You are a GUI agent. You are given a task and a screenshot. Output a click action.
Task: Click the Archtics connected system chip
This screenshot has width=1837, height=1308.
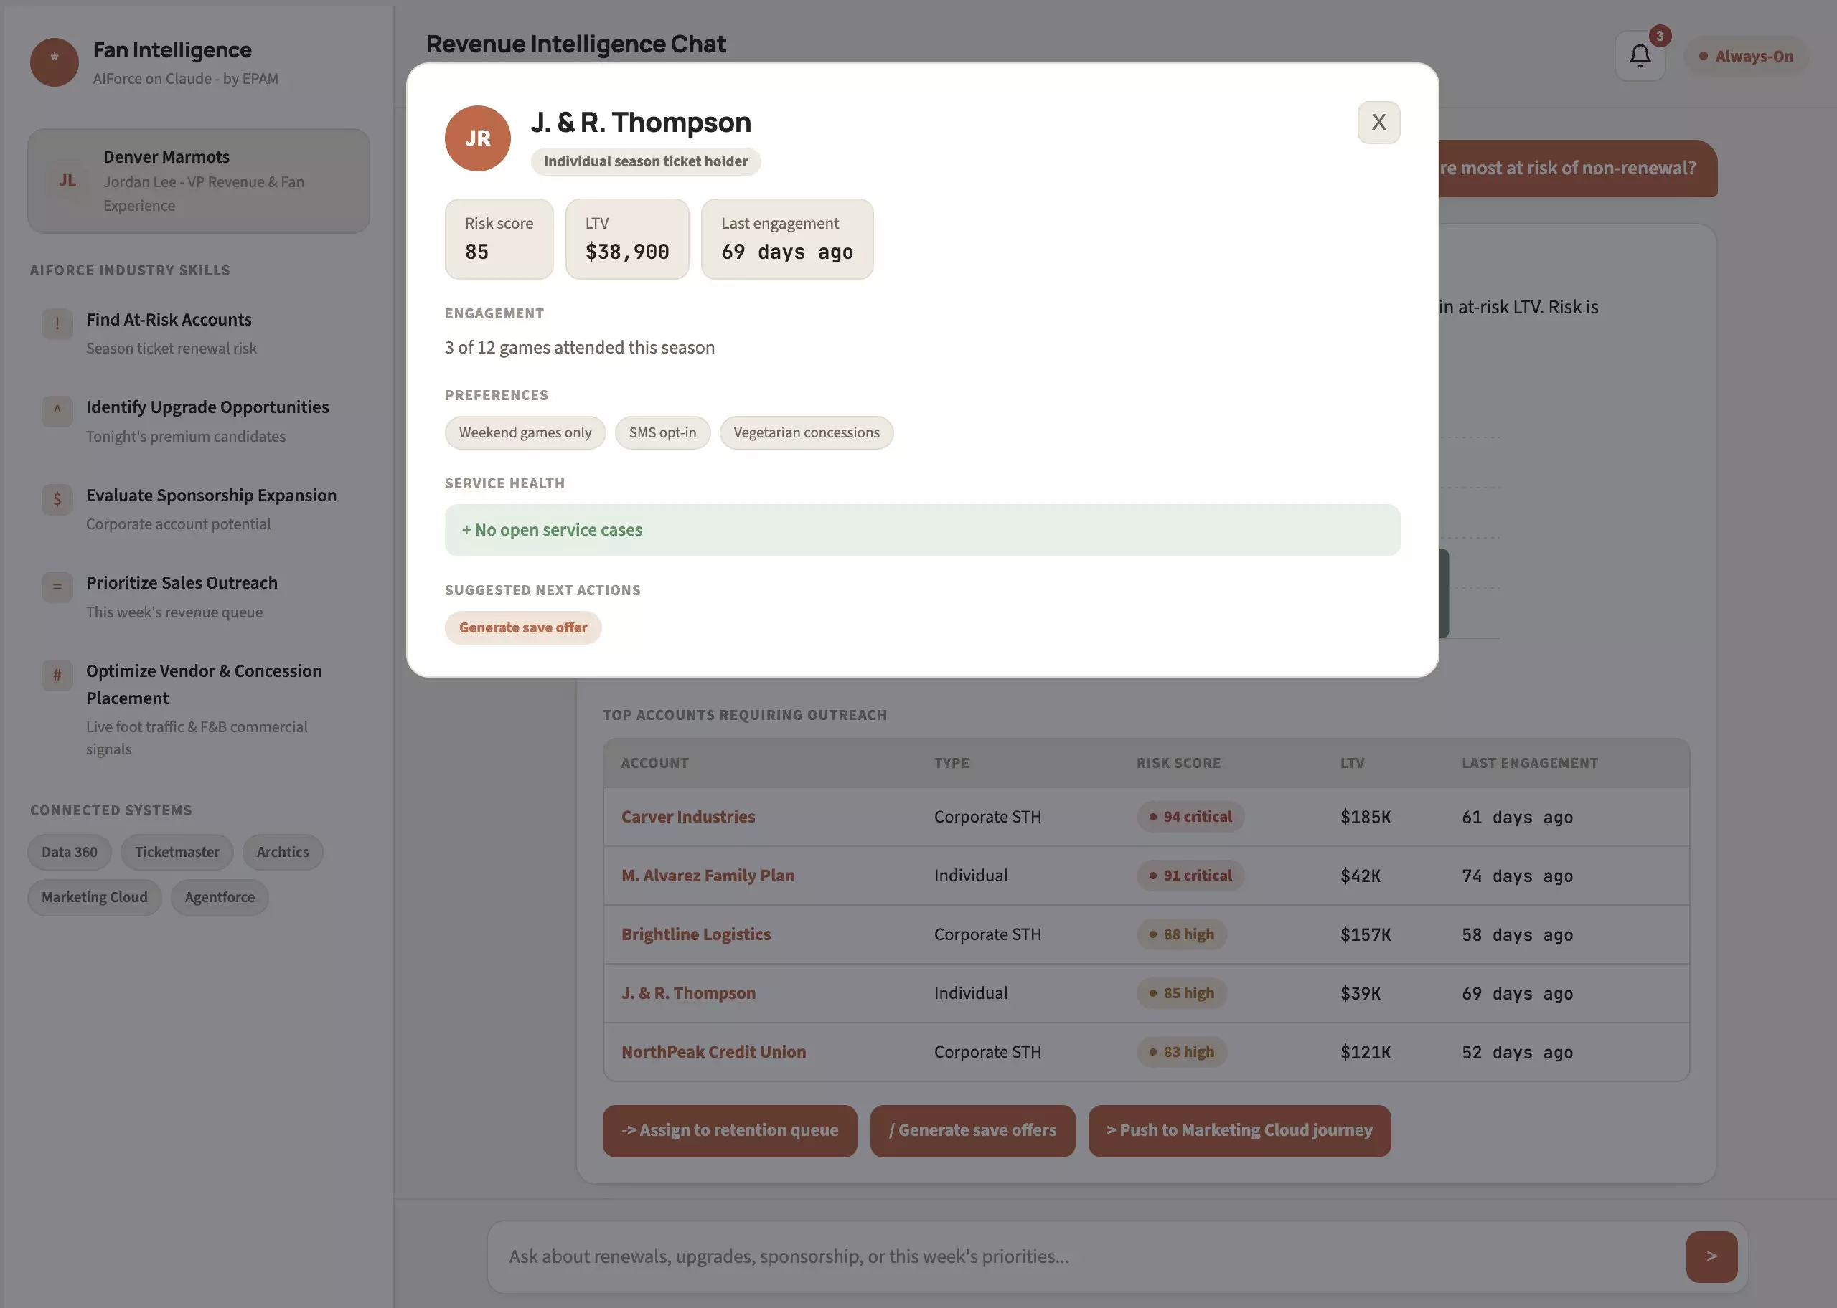tap(283, 852)
